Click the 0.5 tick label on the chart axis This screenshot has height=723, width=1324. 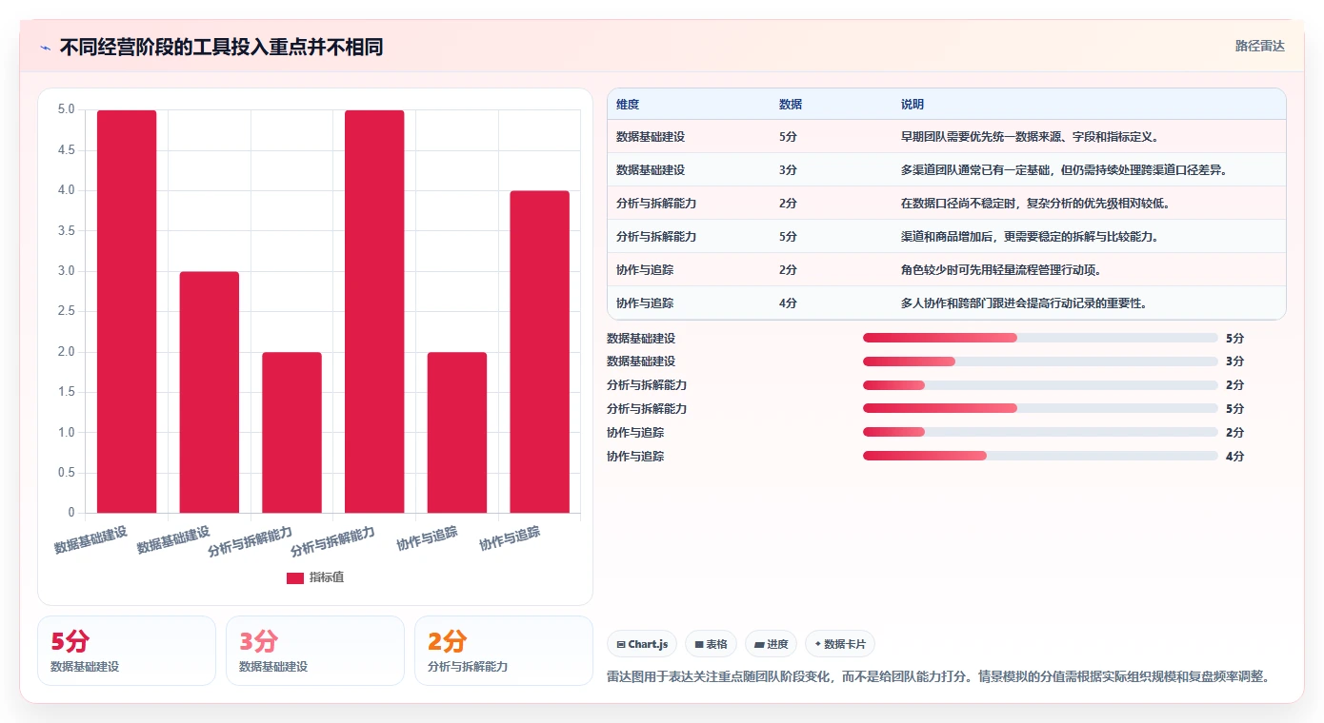66,473
